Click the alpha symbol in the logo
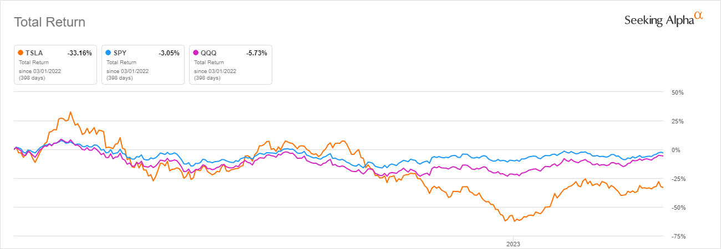Image resolution: width=721 pixels, height=249 pixels. (x=699, y=17)
